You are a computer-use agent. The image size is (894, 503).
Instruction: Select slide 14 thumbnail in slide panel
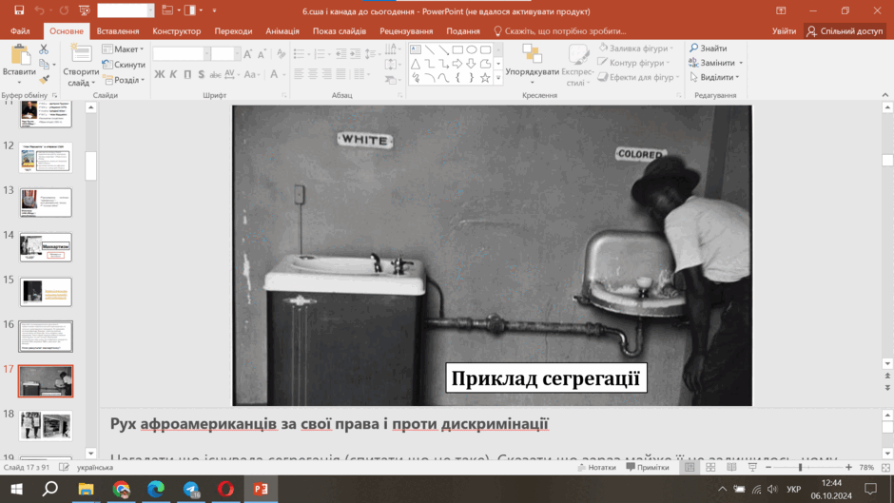pos(46,247)
